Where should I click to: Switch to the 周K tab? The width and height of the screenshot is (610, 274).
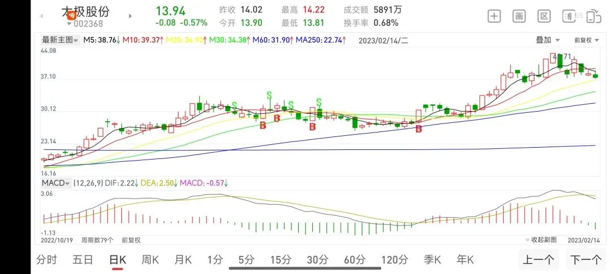[150, 260]
